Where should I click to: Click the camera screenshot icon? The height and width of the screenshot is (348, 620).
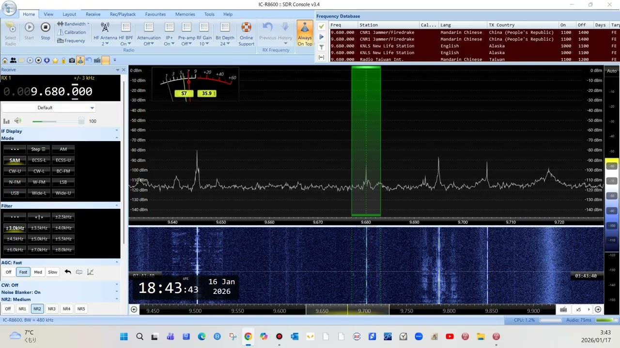pyautogui.click(x=72, y=60)
